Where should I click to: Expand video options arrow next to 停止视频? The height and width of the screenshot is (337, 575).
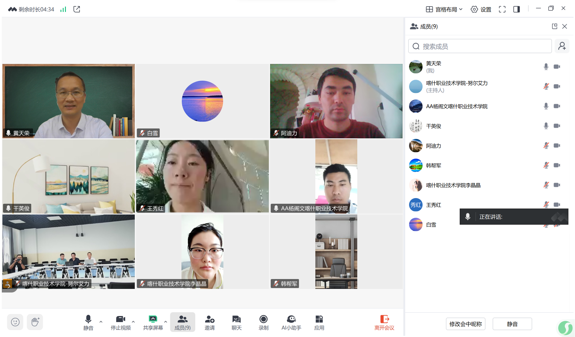tap(133, 322)
